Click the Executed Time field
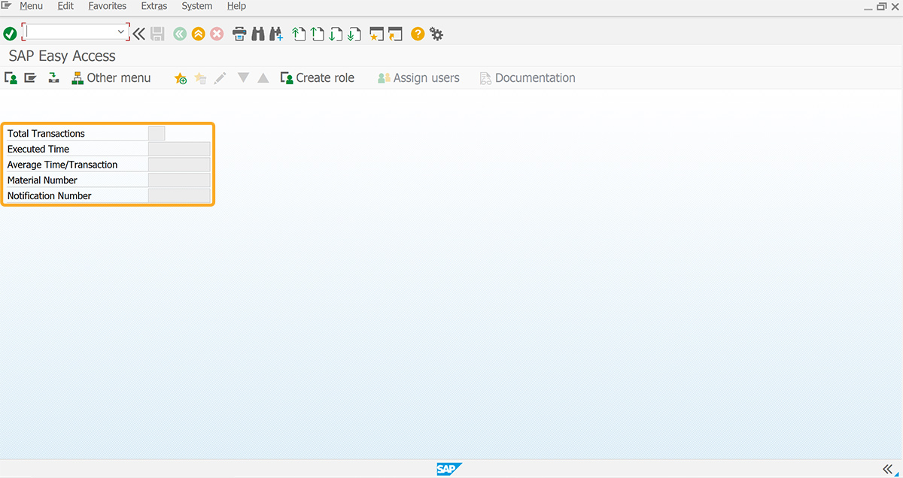The height and width of the screenshot is (478, 903). tap(179, 149)
